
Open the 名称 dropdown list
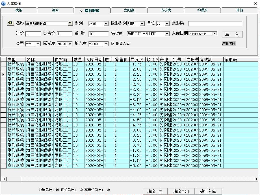pyautogui.click(x=70, y=23)
